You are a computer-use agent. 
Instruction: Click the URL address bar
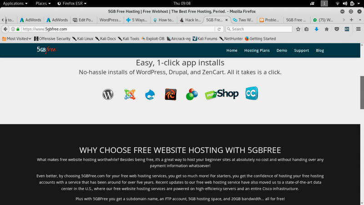click(117, 29)
